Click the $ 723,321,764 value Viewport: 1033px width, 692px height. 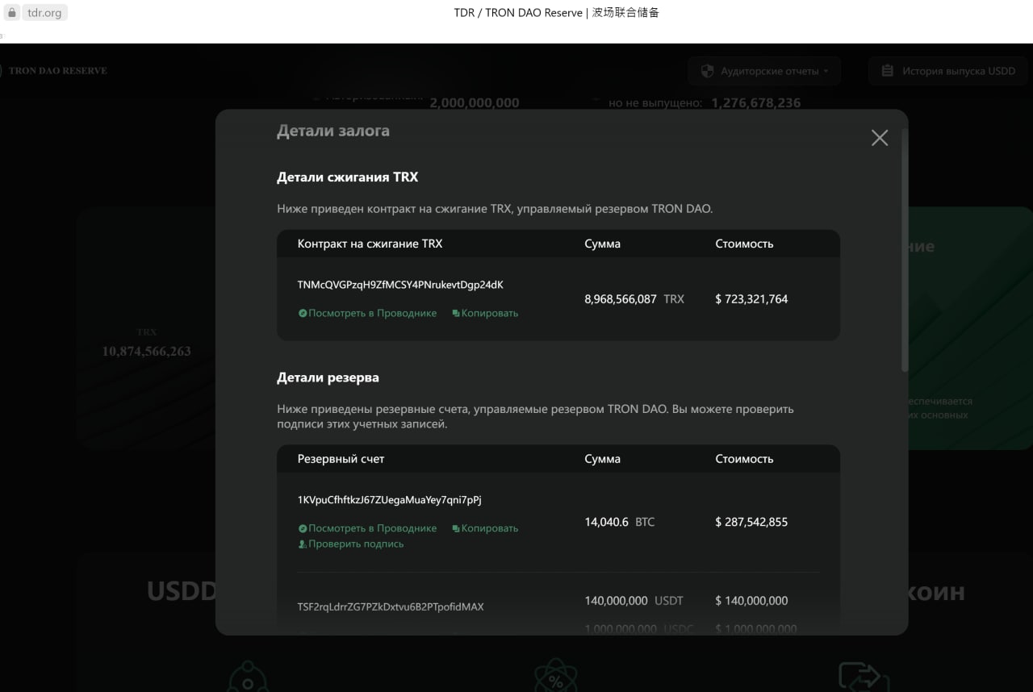[751, 299]
